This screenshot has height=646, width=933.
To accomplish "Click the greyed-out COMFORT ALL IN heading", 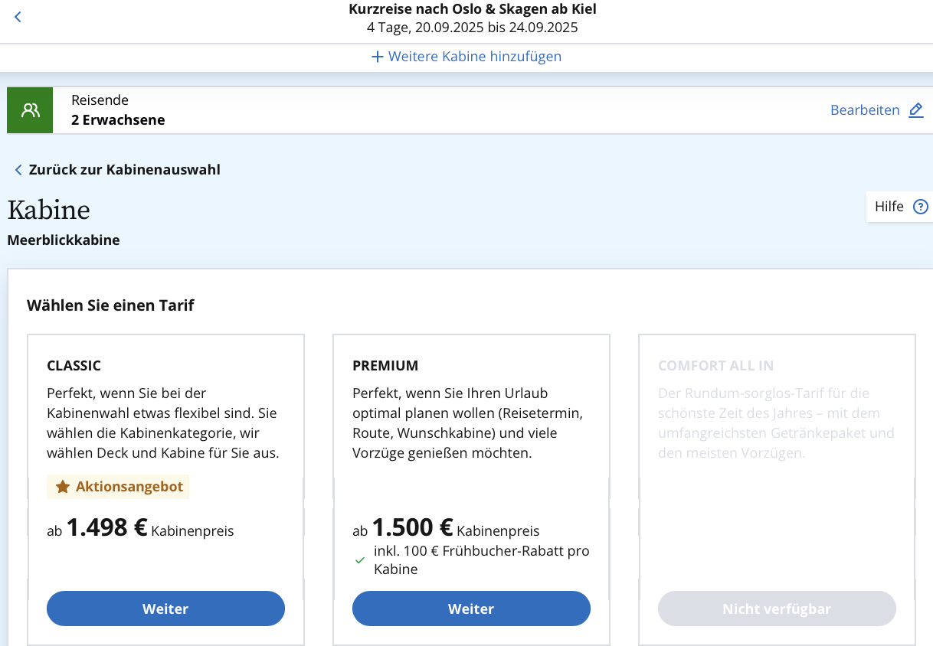I will pos(715,366).
